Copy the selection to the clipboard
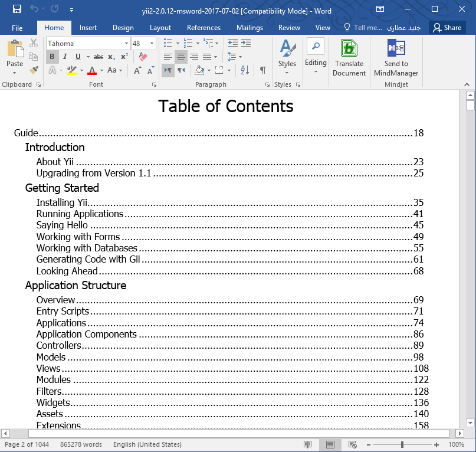The height and width of the screenshot is (452, 476). tap(34, 57)
